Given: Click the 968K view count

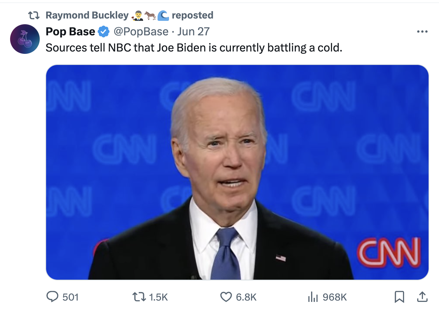Looking at the screenshot, I should click(x=334, y=297).
